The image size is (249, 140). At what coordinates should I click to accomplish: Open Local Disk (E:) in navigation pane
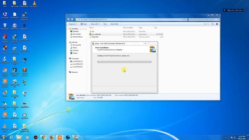click(x=78, y=66)
